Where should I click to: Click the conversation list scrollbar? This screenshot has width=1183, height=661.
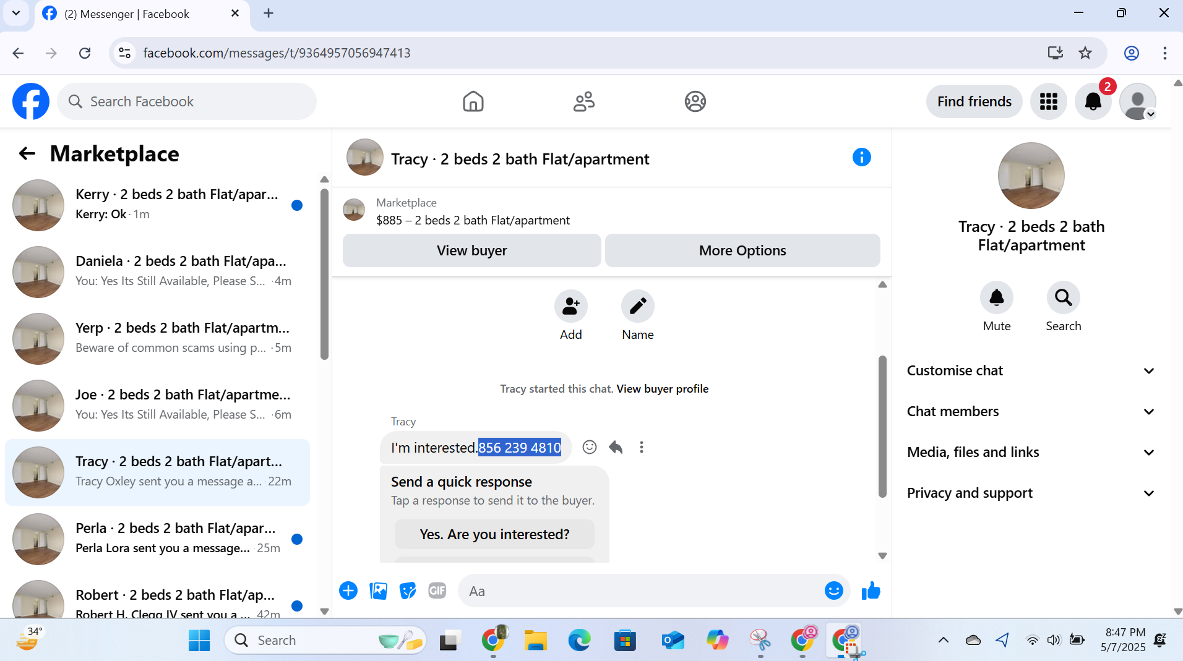pos(324,274)
